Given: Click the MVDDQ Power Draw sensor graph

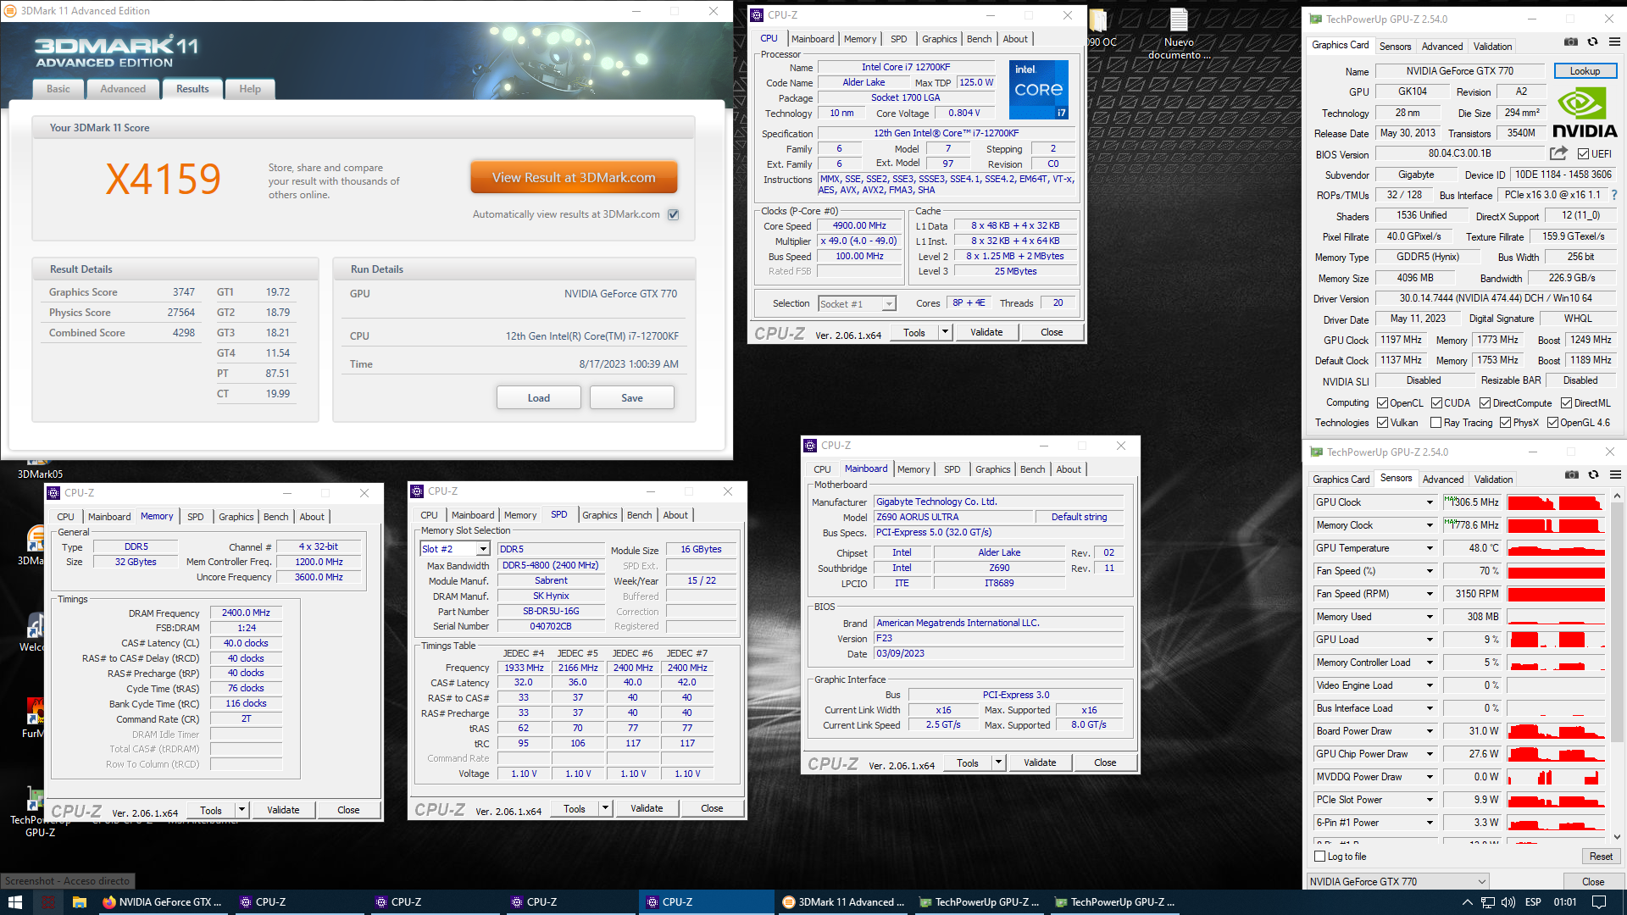Looking at the screenshot, I should 1556,777.
